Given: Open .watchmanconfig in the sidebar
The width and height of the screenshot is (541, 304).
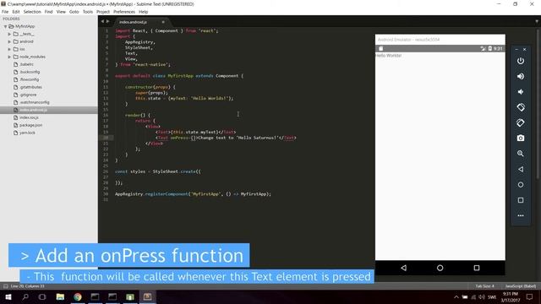Looking at the screenshot, I should [35, 102].
